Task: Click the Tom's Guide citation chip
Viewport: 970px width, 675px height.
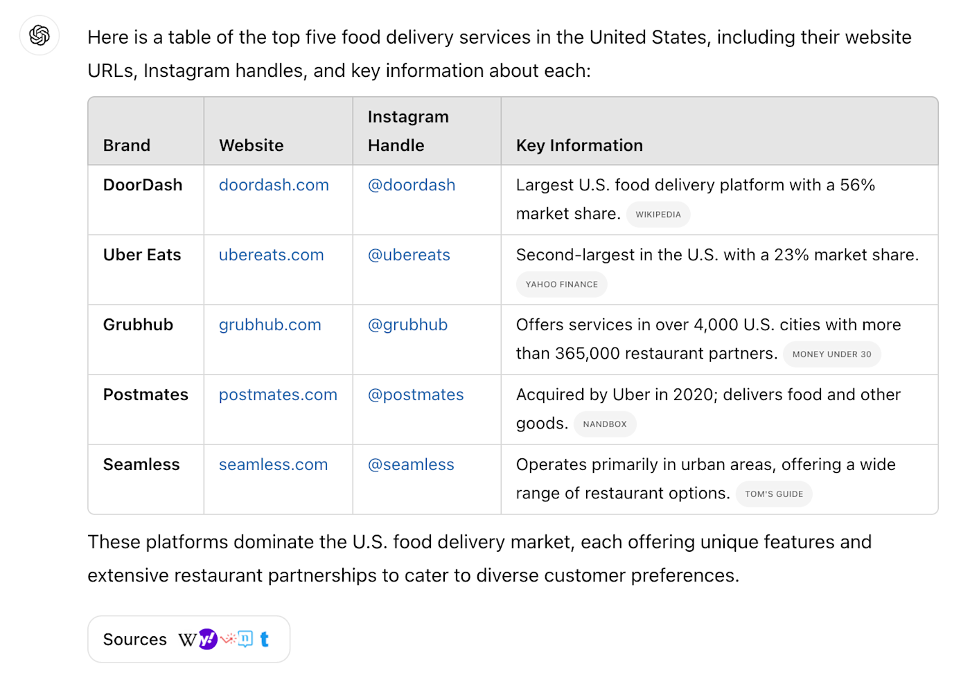Action: [773, 494]
